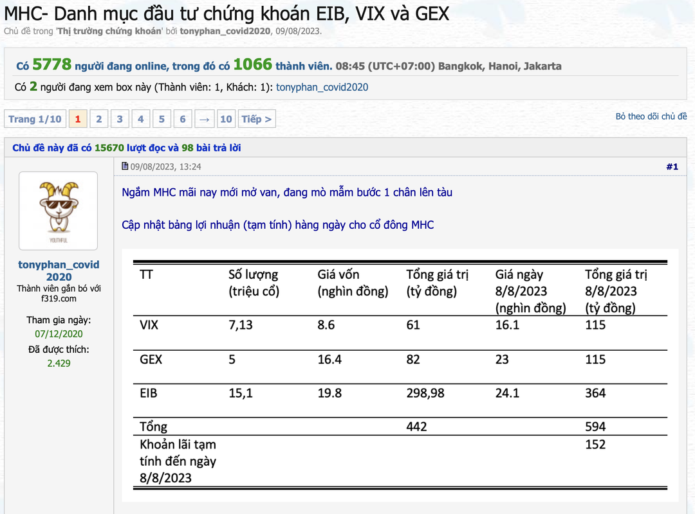The image size is (695, 514).
Task: Click the arrow page-range button in pagination
Action: (x=204, y=119)
